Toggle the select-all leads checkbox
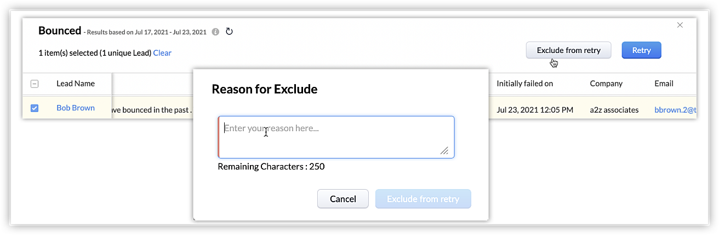 [35, 84]
